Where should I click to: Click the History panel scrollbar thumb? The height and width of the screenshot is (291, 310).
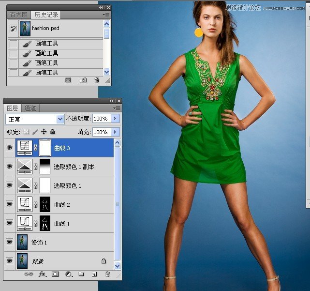pos(106,33)
